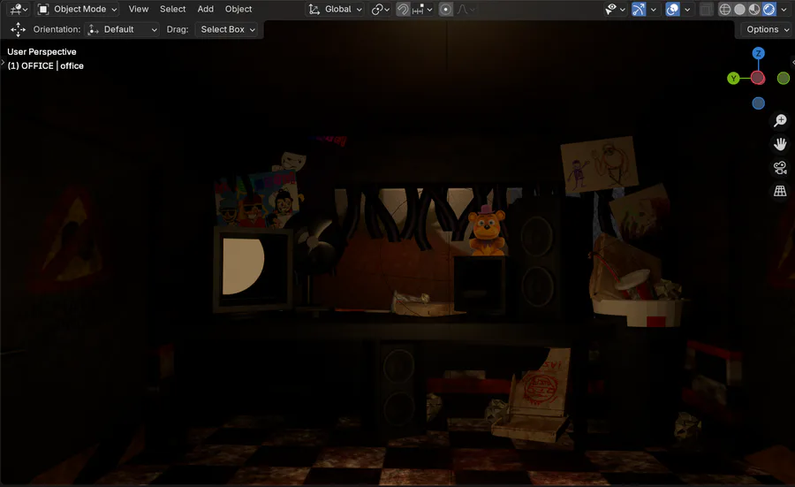The height and width of the screenshot is (487, 795).
Task: Click the pan view hand icon
Action: (x=780, y=144)
